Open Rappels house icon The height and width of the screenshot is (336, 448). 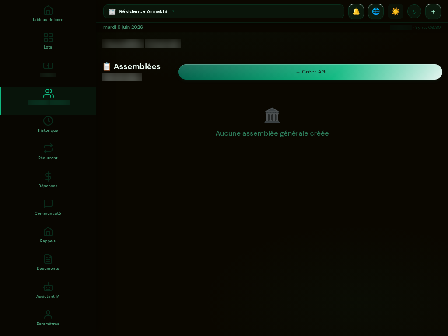coord(48,231)
